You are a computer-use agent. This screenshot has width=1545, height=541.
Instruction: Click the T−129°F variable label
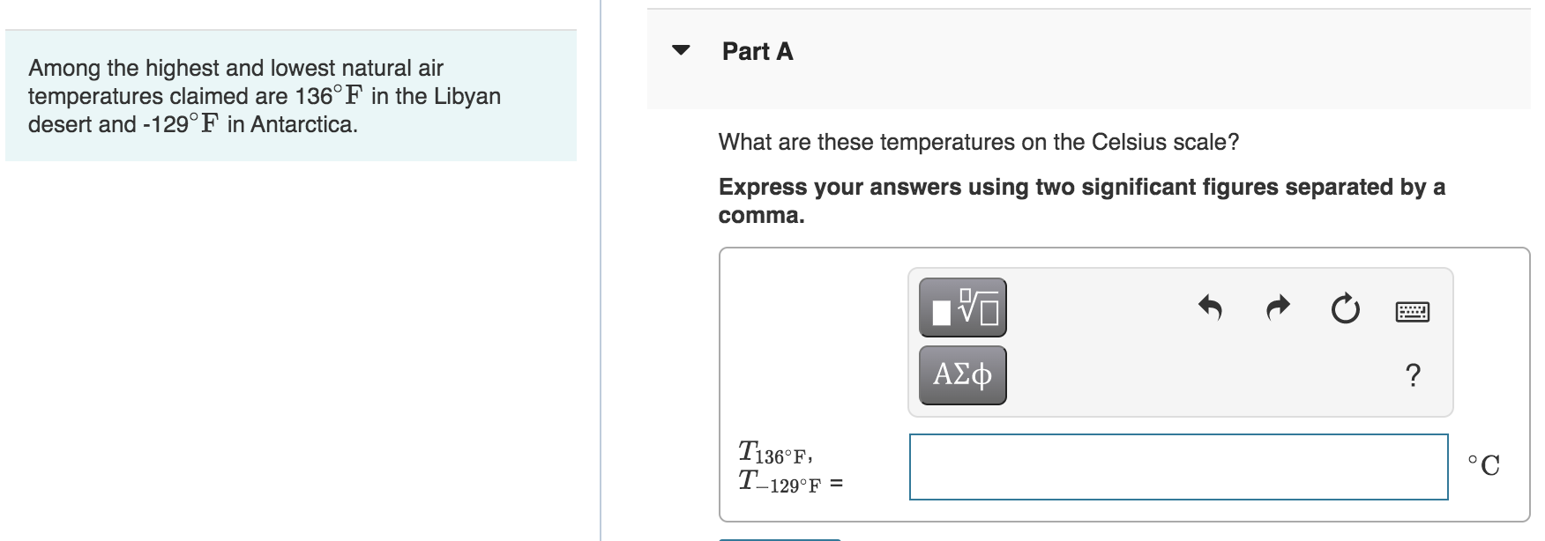click(780, 483)
